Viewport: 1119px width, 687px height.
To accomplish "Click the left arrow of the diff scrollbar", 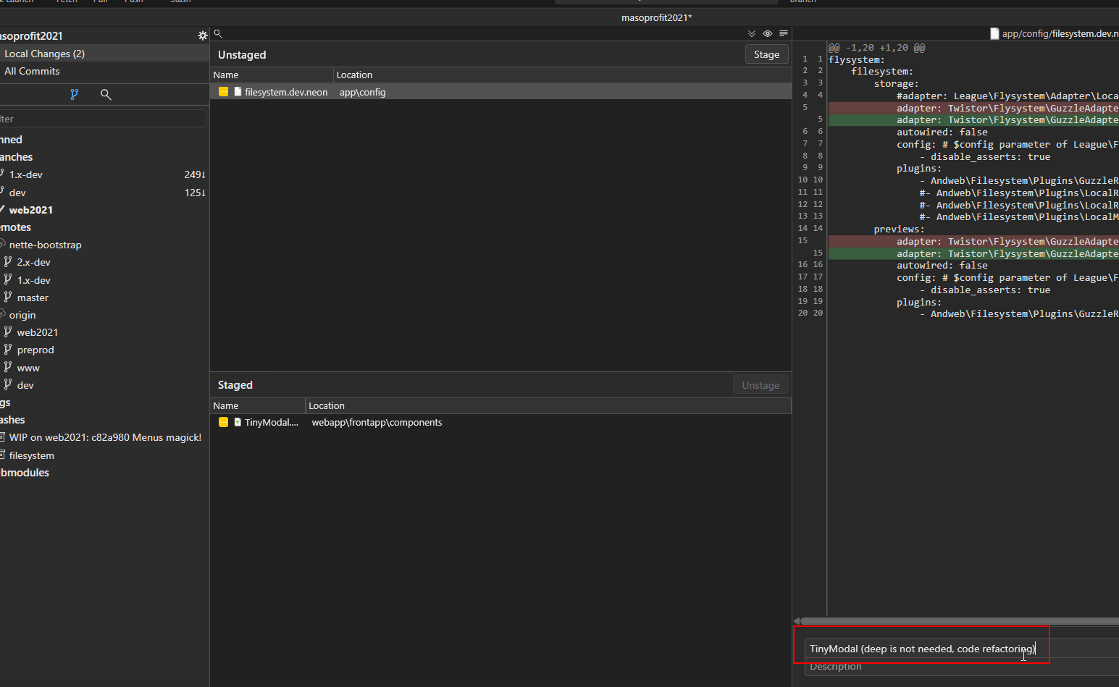I will click(797, 621).
